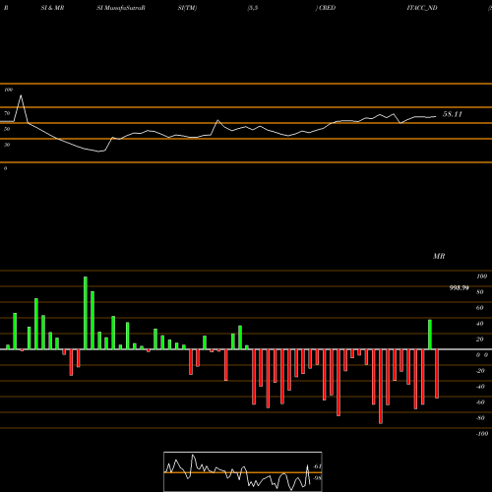Click the -40 label on MR axis
The width and height of the screenshot is (492, 492).
pyautogui.click(x=480, y=387)
